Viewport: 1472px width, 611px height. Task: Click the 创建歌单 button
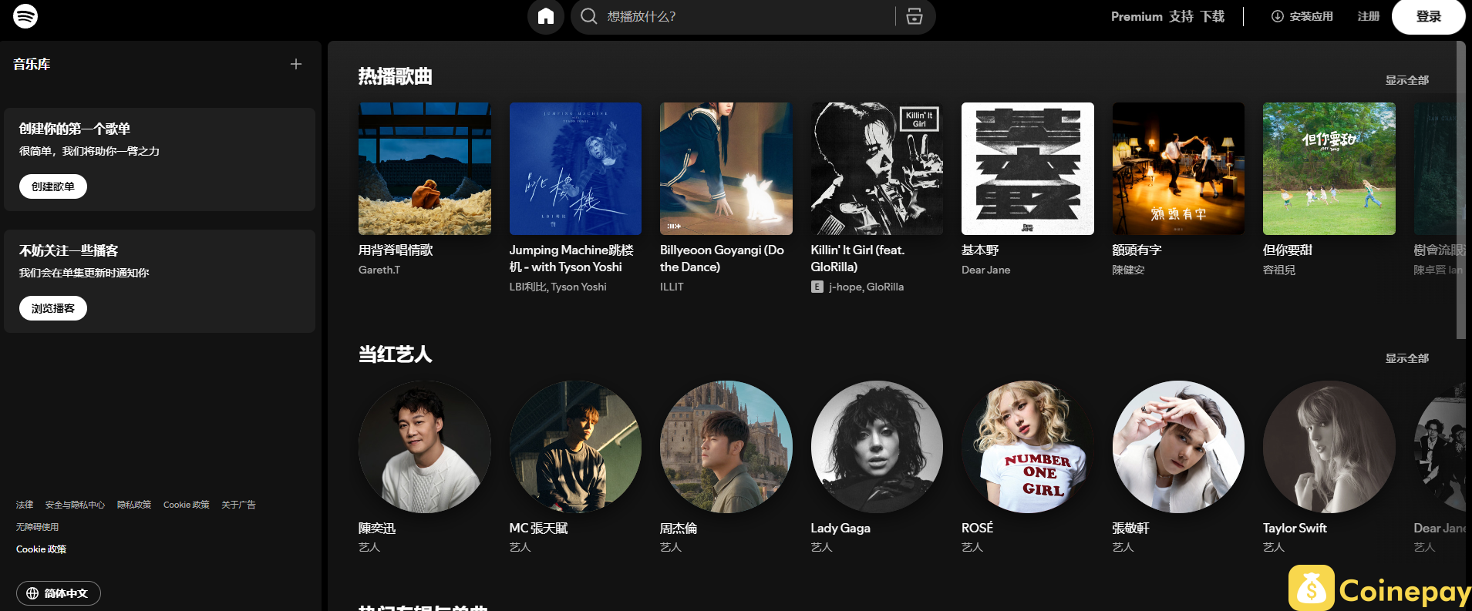(x=53, y=186)
